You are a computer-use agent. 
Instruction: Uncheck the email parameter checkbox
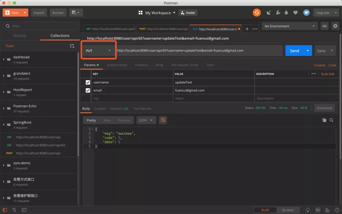88,90
